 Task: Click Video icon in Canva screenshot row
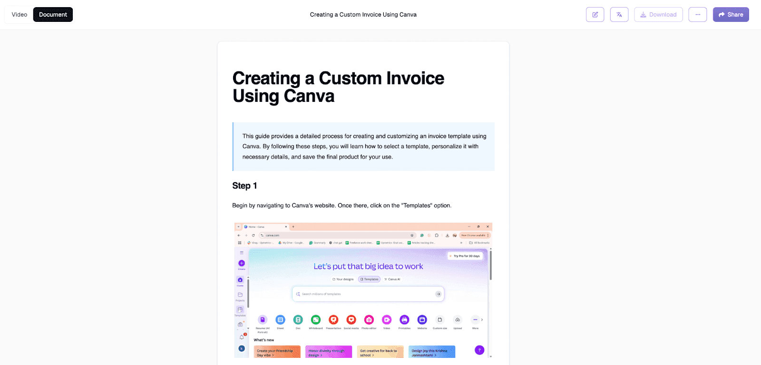point(387,320)
